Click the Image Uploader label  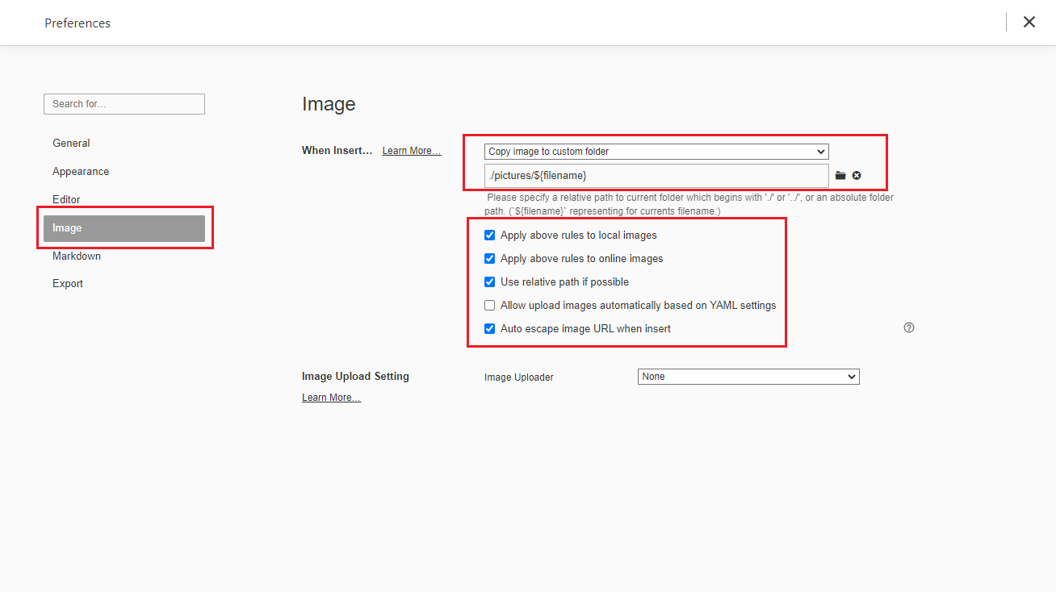point(519,377)
